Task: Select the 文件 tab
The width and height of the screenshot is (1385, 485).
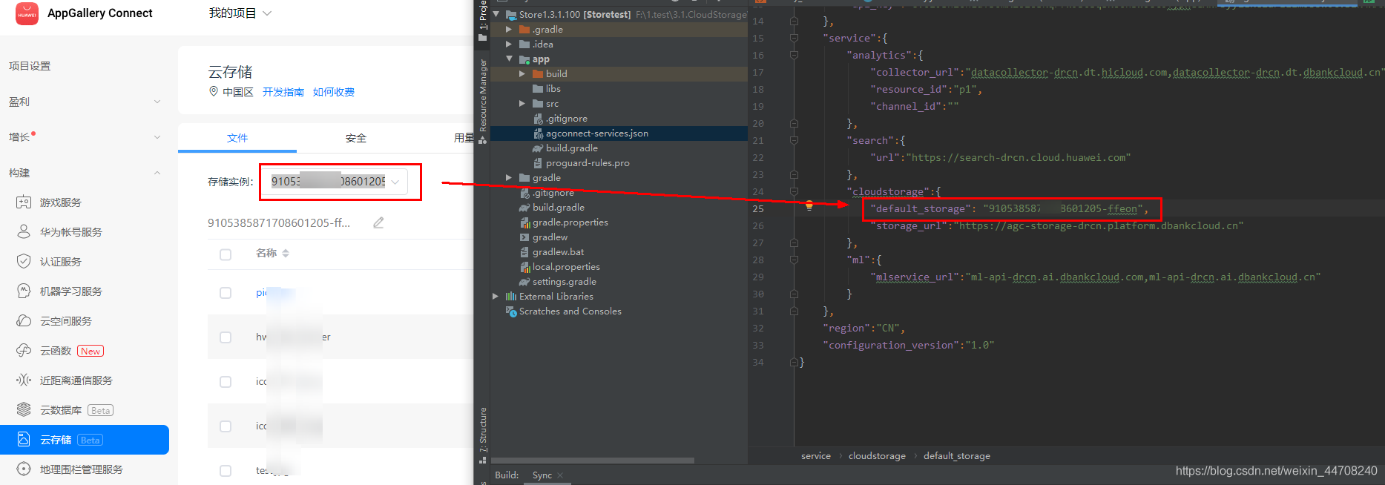Action: point(237,138)
